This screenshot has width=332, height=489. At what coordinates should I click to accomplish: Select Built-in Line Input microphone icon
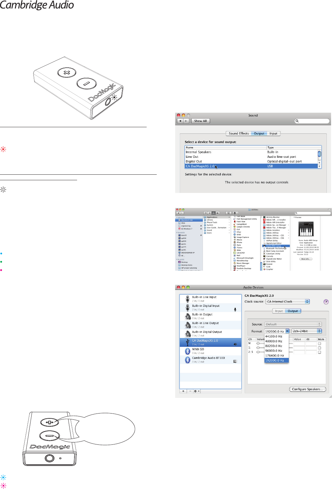[187, 299]
